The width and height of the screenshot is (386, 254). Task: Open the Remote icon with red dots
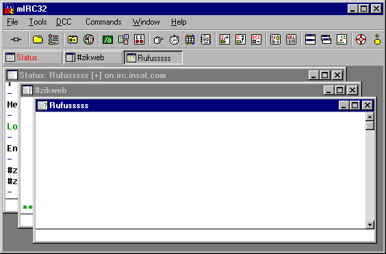pyautogui.click(x=139, y=40)
